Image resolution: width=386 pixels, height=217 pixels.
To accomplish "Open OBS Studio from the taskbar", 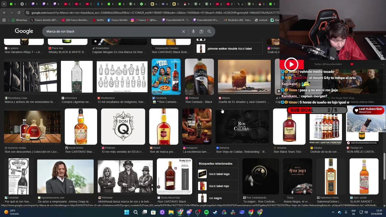I will 198,212.
